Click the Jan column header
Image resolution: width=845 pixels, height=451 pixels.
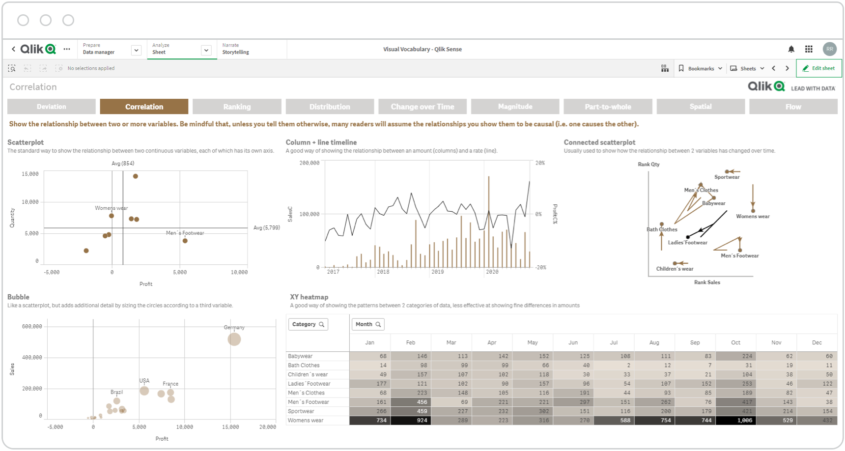pyautogui.click(x=370, y=342)
